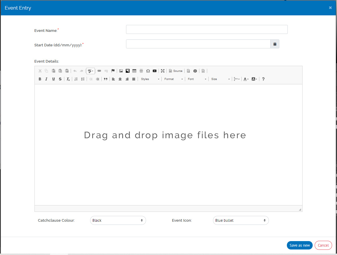The image size is (337, 255).
Task: Open the calendar date picker
Action: (x=275, y=44)
